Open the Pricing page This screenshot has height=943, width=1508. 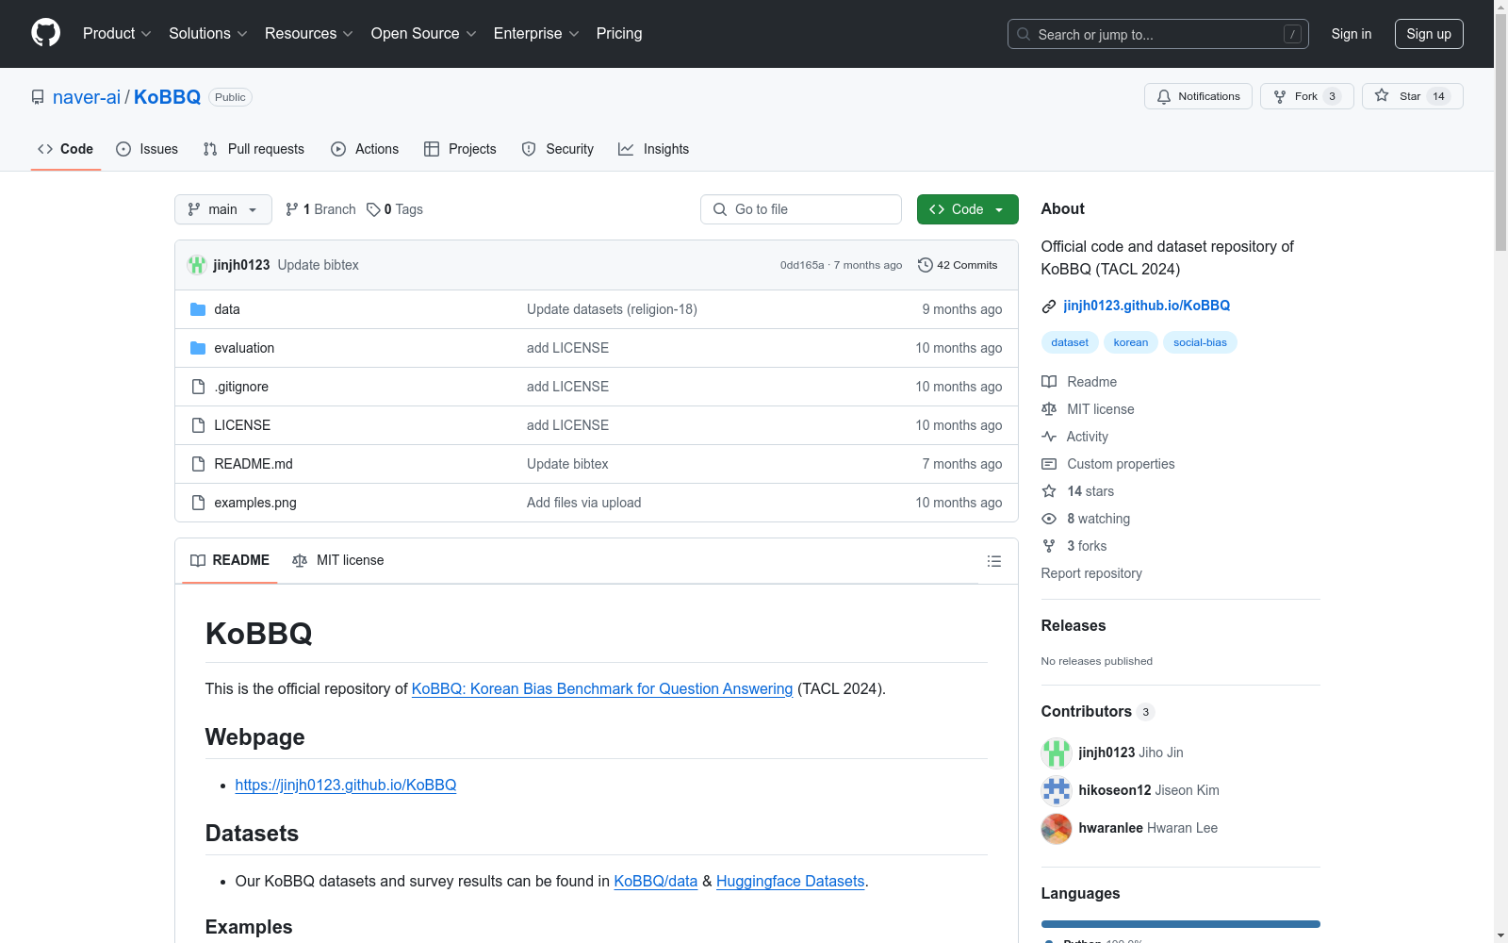[x=619, y=33]
